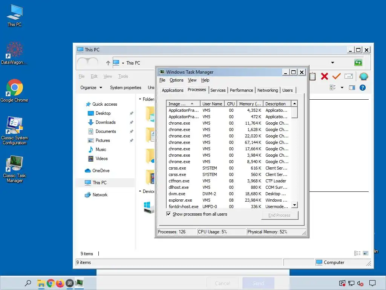Open the address bar dropdown arrow
Image resolution: width=386 pixels, height=290 pixels.
click(x=332, y=63)
